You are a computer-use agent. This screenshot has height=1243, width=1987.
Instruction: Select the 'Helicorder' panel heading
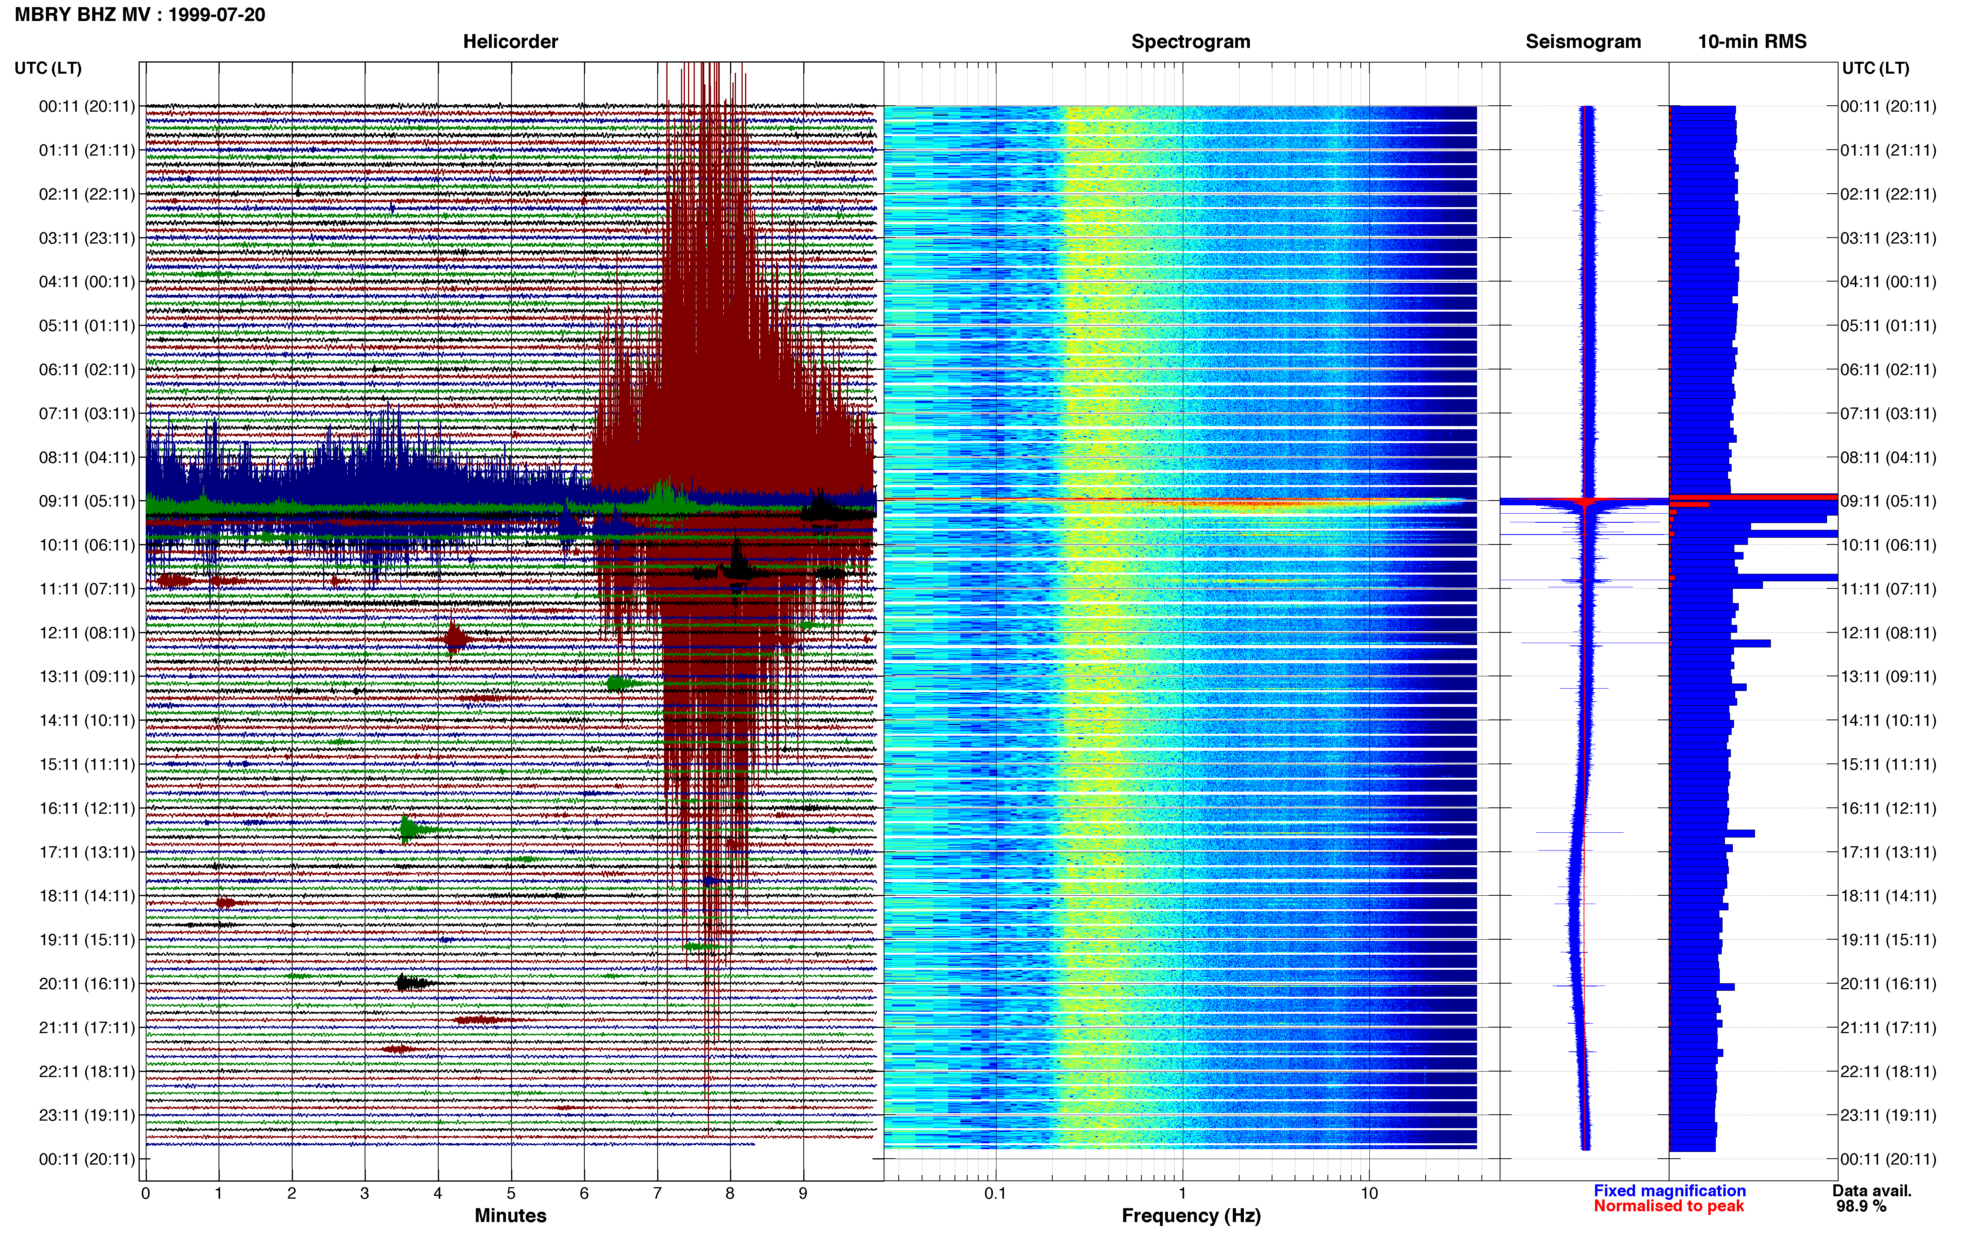[x=510, y=42]
